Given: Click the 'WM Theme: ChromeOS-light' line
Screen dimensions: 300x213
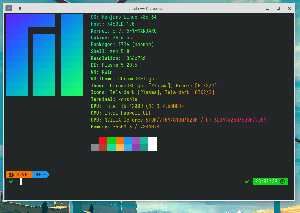Looking at the screenshot, I should click(123, 79).
